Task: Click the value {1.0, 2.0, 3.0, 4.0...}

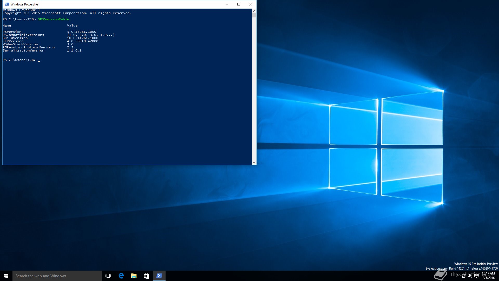Action: point(91,35)
